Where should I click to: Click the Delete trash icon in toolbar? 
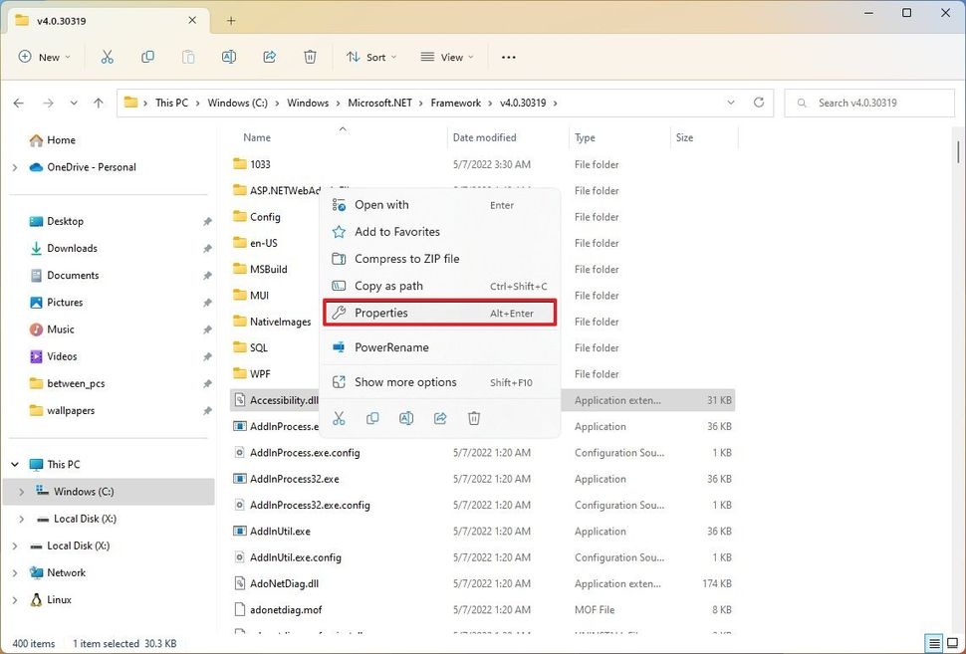[310, 57]
